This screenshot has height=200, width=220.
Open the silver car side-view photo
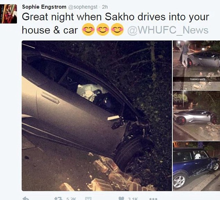point(196,115)
